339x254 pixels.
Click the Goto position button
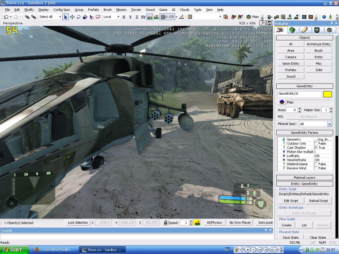[265, 223]
